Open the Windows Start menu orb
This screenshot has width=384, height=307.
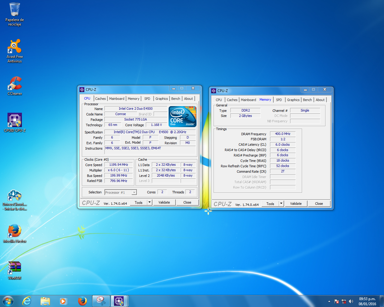[x=8, y=301]
